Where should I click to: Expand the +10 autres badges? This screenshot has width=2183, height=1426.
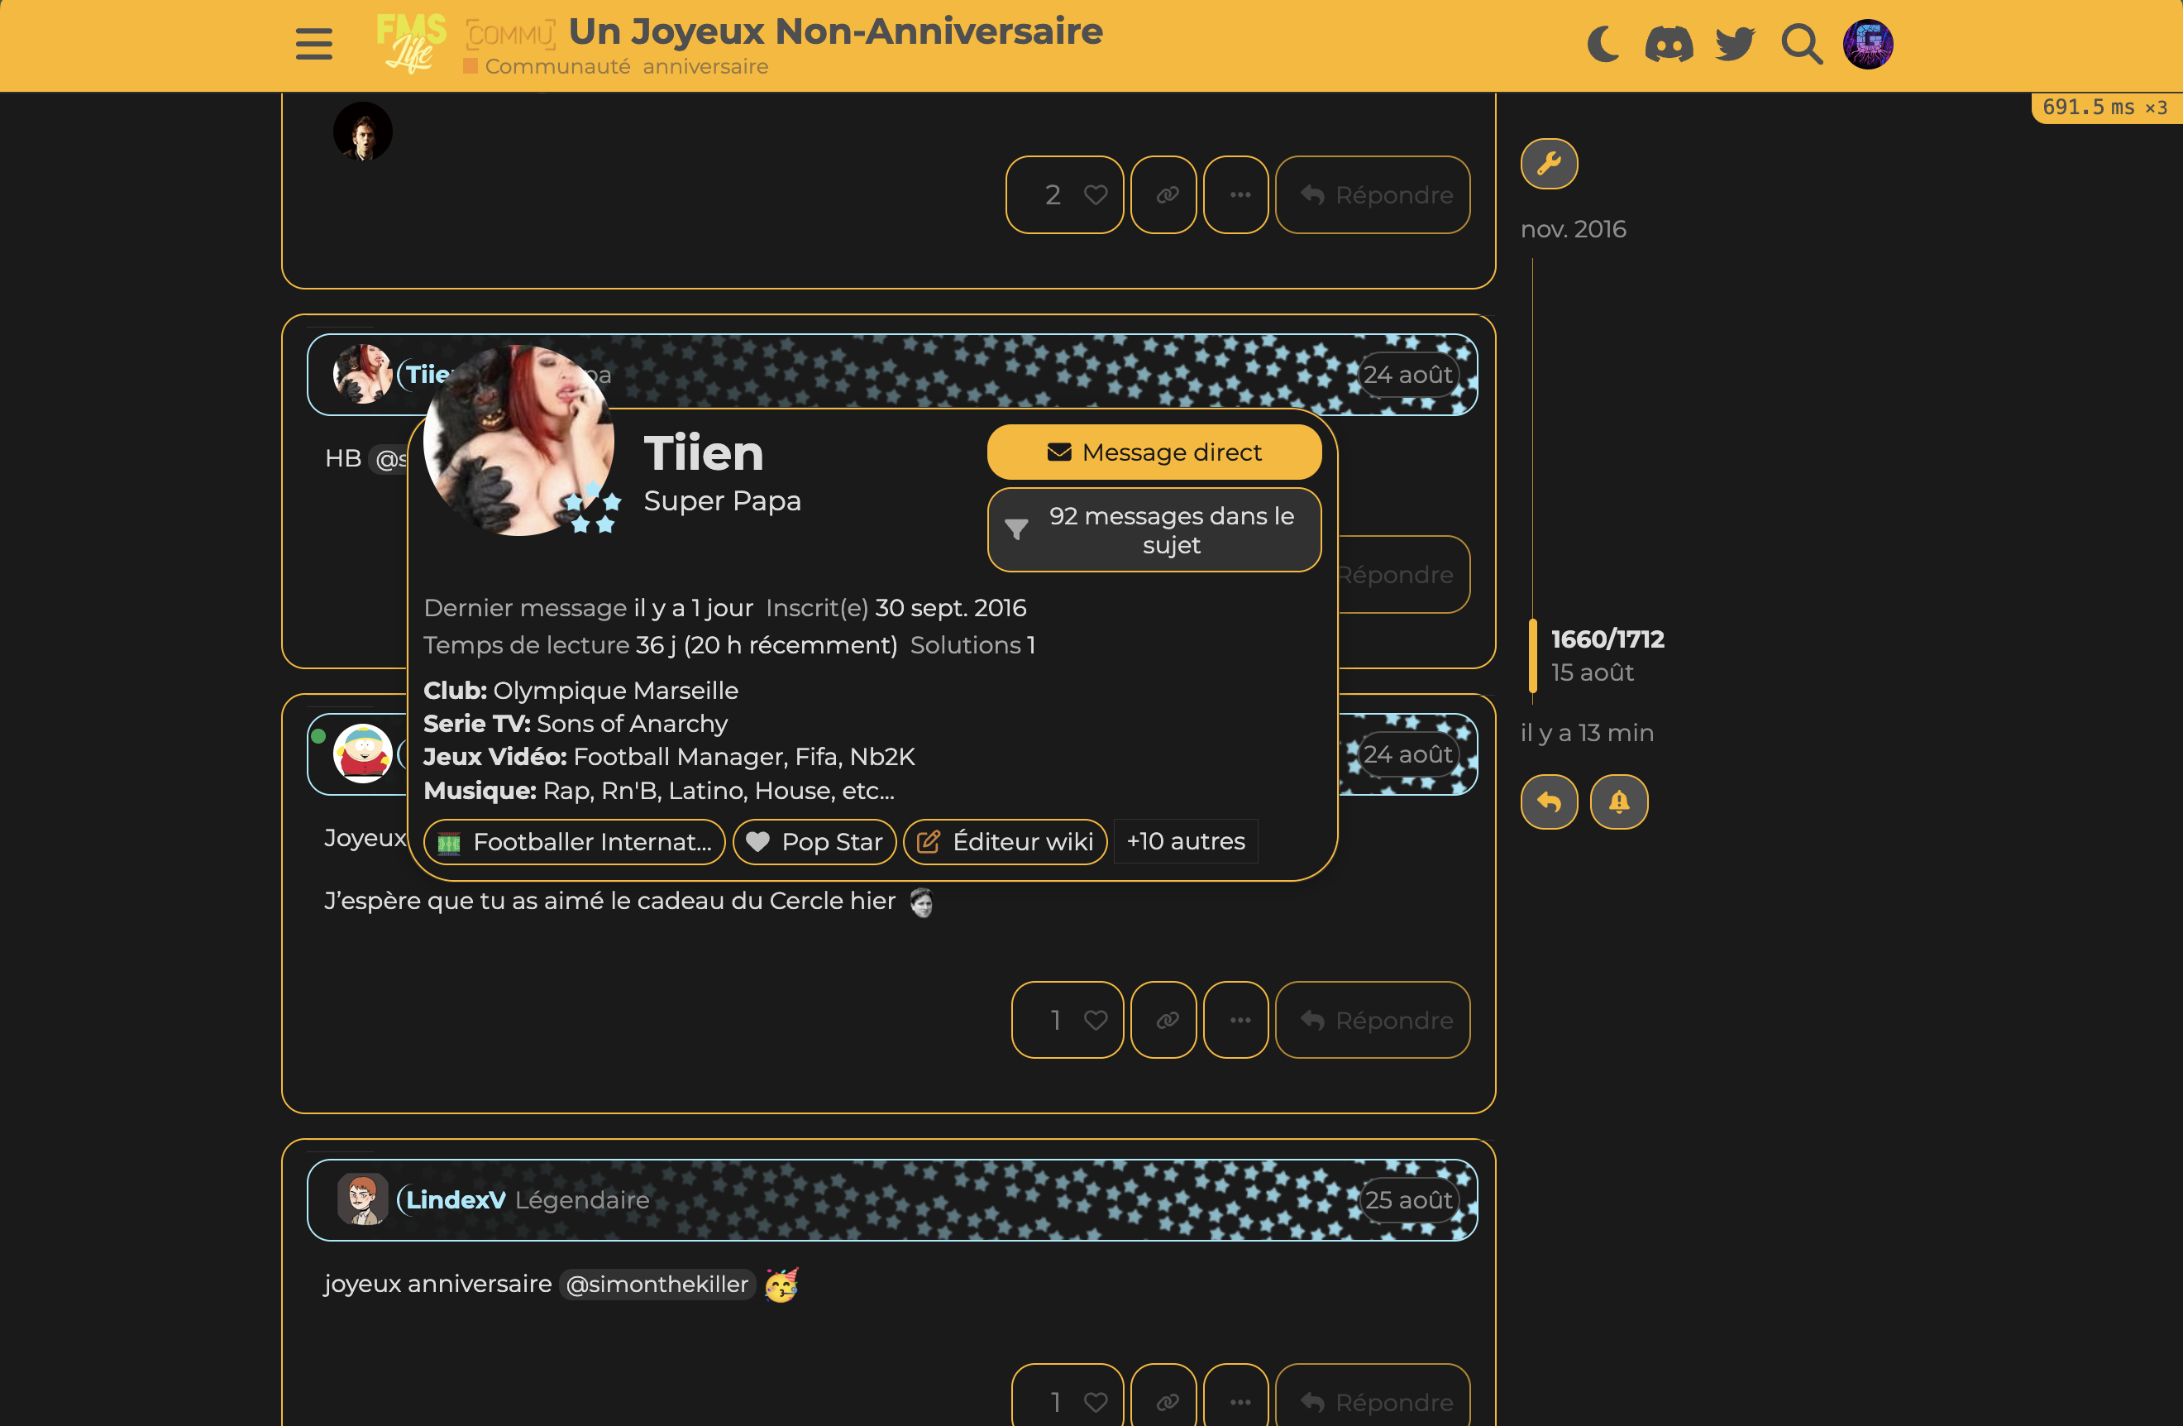[1185, 841]
